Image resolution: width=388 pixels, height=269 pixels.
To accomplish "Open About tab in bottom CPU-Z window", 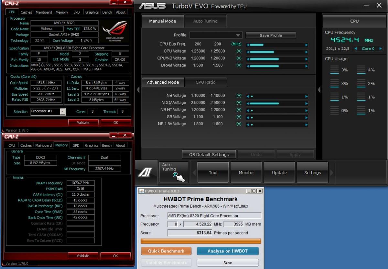I will point(121,145).
